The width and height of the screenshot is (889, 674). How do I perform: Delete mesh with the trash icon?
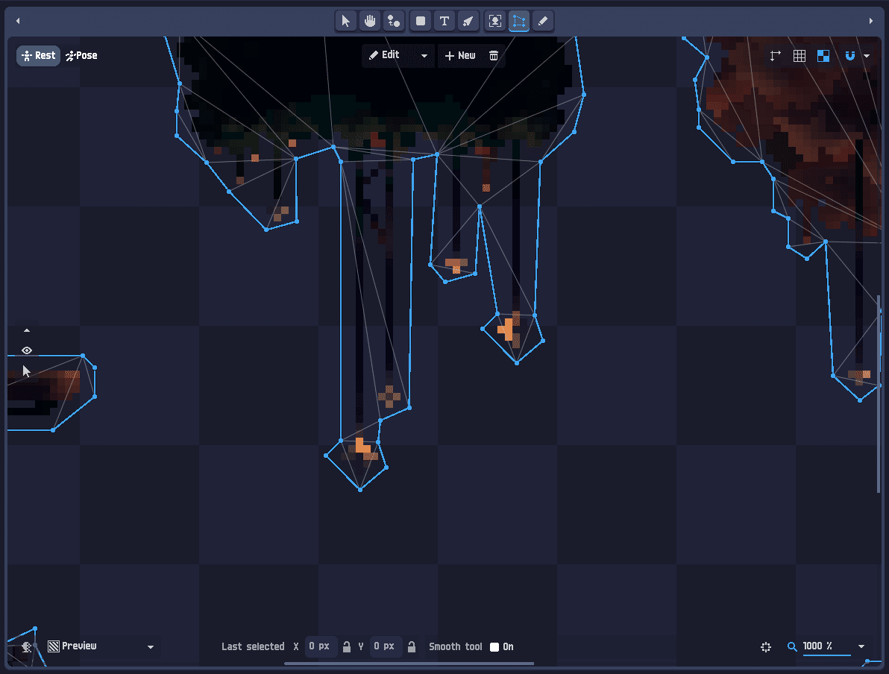[x=494, y=56]
